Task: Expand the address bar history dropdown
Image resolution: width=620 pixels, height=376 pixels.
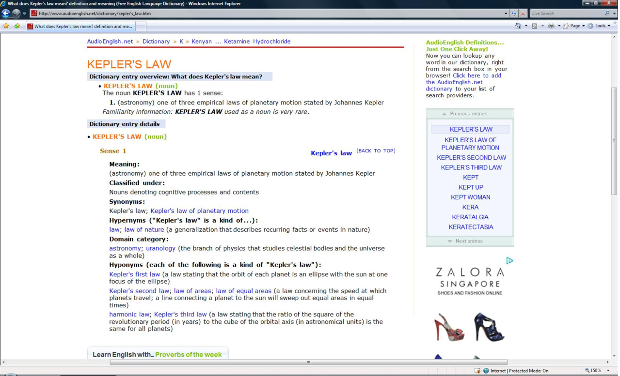Action: 506,14
